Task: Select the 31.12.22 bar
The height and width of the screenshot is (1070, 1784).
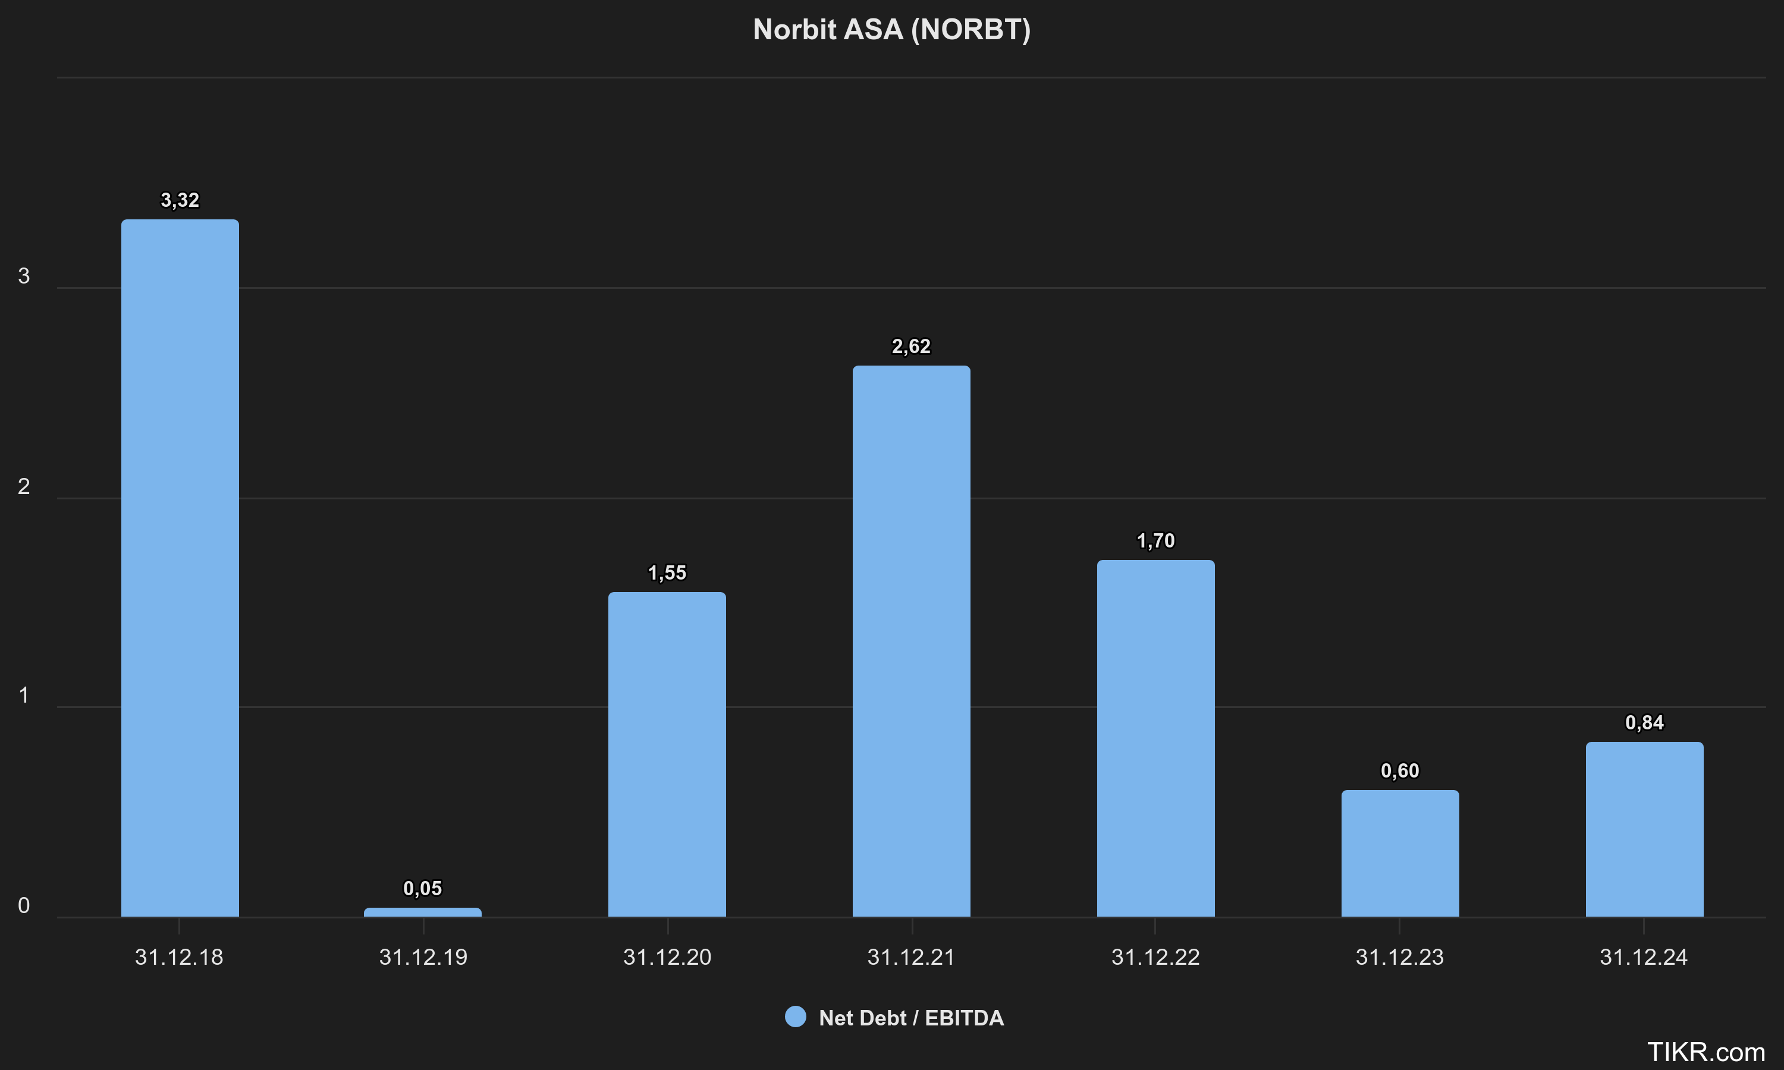Action: point(1155,738)
